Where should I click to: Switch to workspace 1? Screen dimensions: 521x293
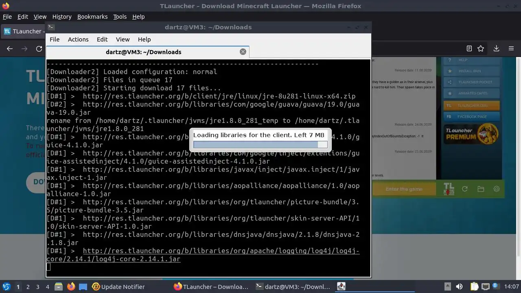18,287
